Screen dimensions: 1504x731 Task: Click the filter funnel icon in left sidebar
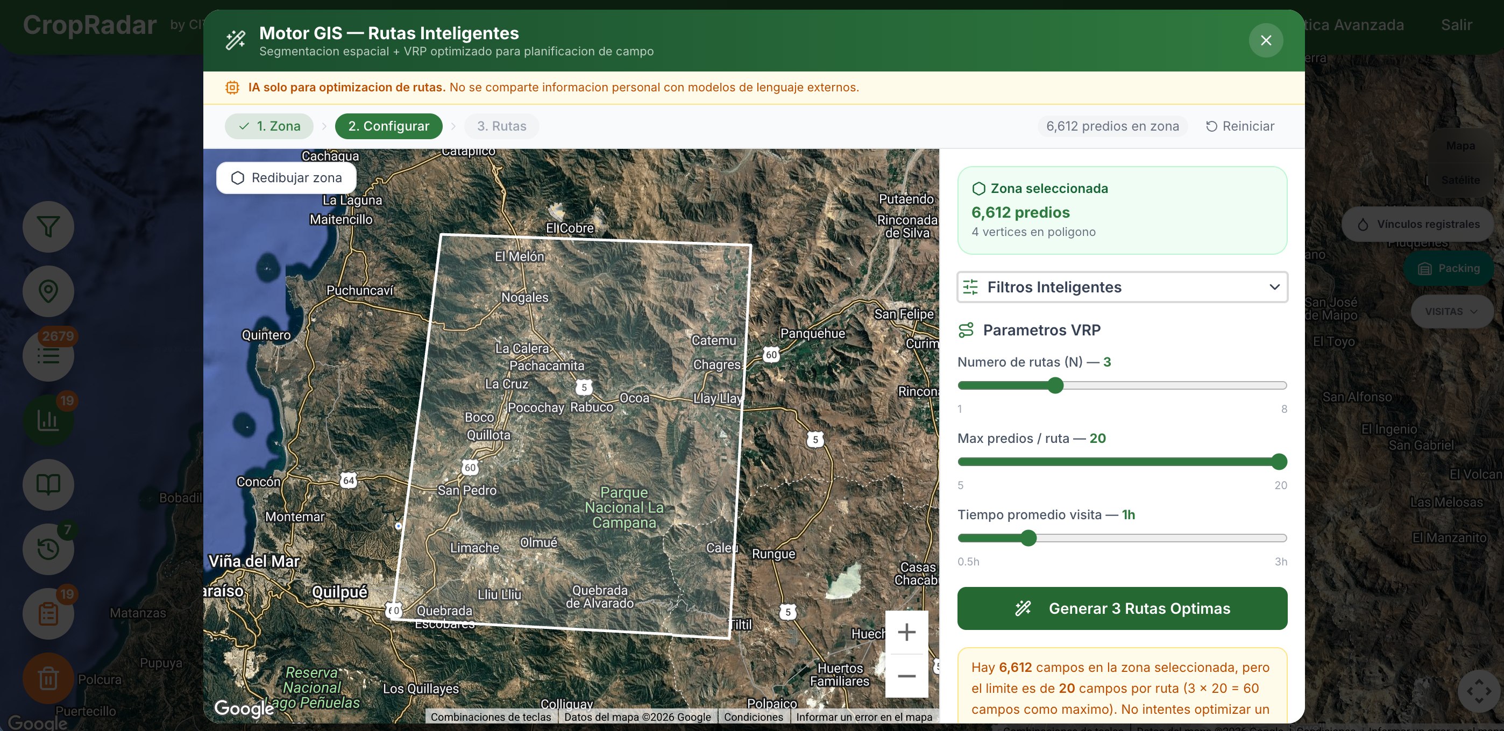pos(48,227)
